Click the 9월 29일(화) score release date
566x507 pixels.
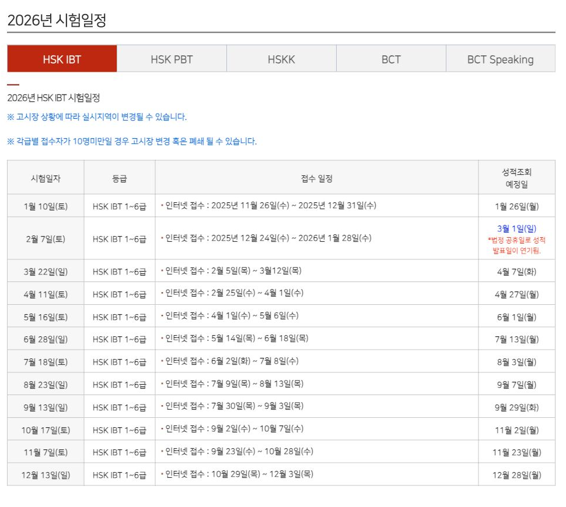coord(516,407)
